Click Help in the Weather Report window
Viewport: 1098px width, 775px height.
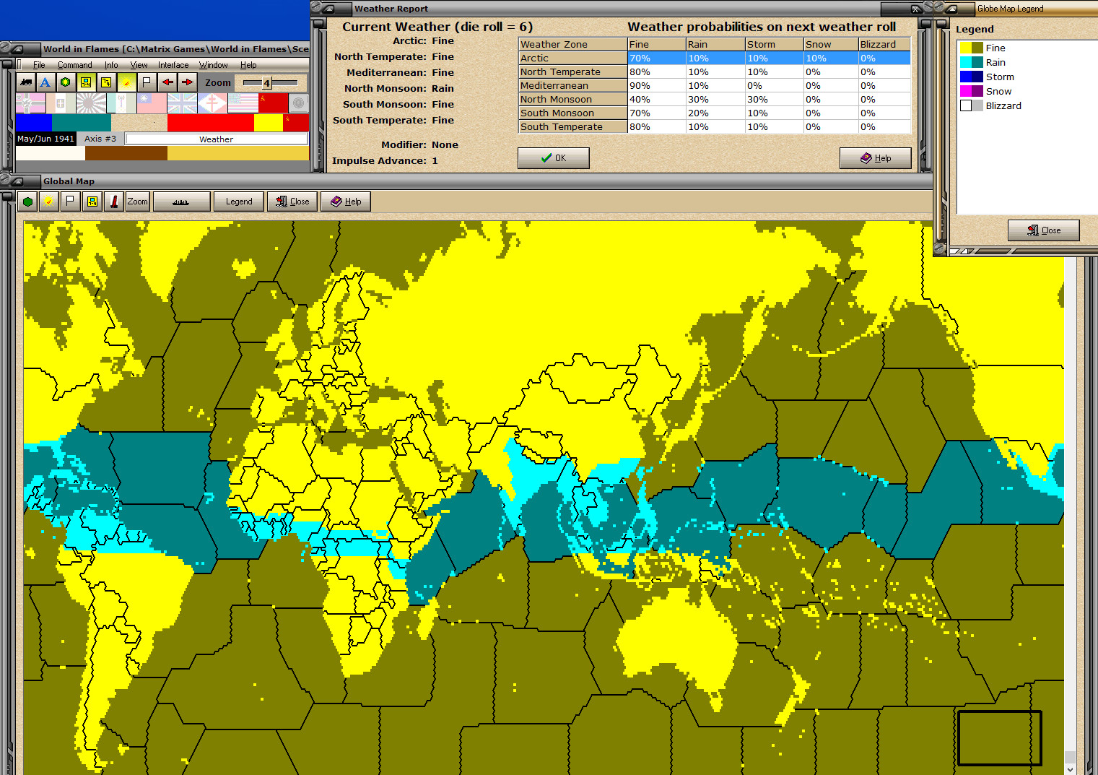tap(876, 158)
